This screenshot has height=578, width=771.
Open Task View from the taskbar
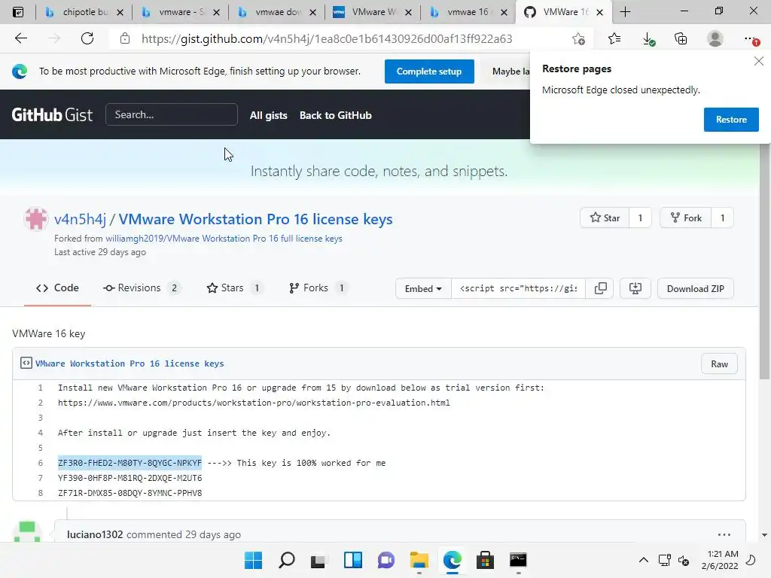[318, 560]
